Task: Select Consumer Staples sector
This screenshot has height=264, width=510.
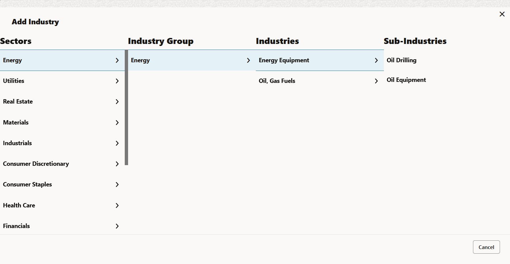Action: (62, 184)
